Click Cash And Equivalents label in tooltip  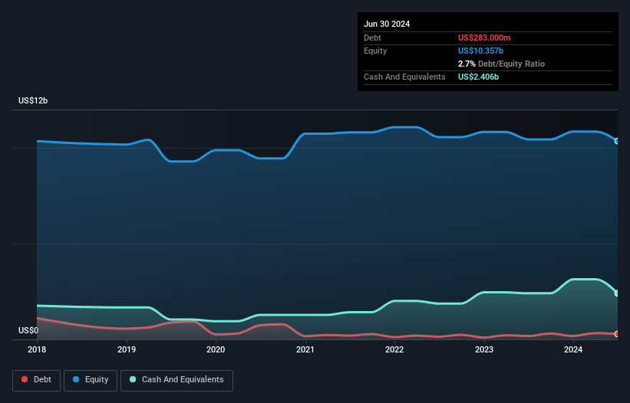404,77
